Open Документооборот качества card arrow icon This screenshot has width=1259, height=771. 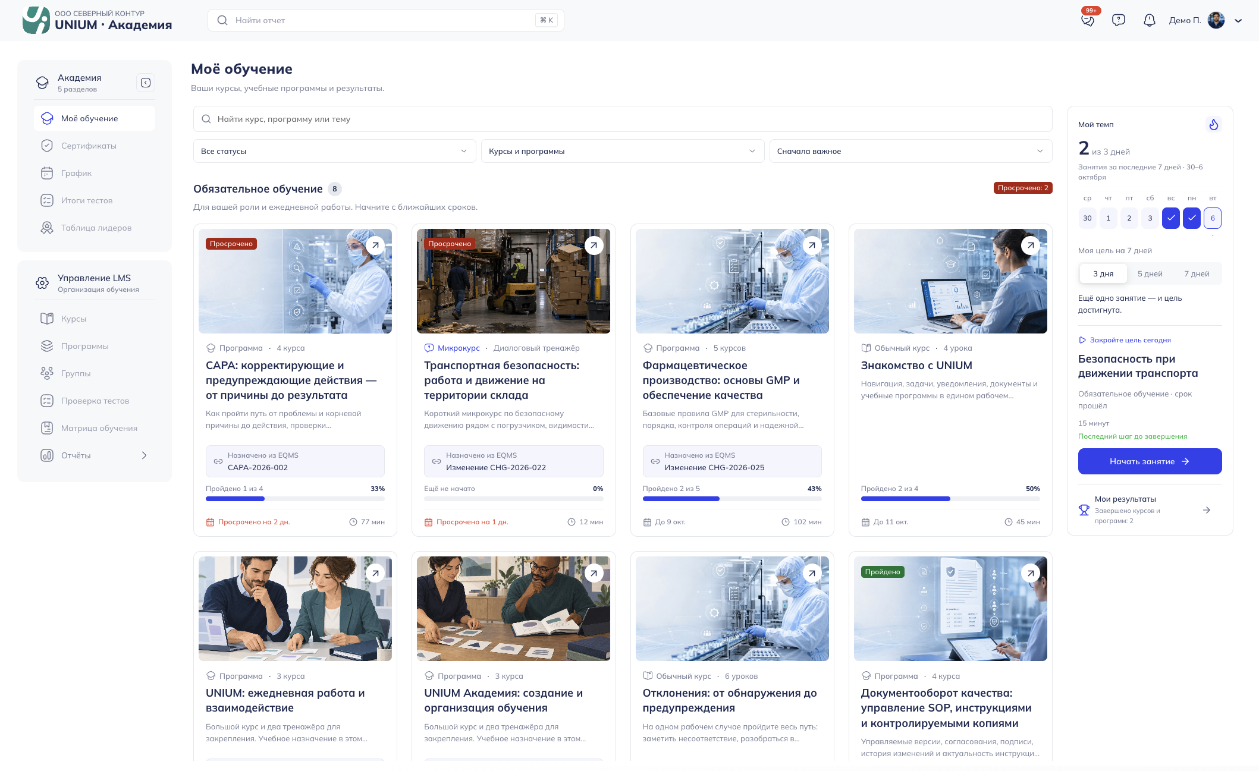[1031, 573]
